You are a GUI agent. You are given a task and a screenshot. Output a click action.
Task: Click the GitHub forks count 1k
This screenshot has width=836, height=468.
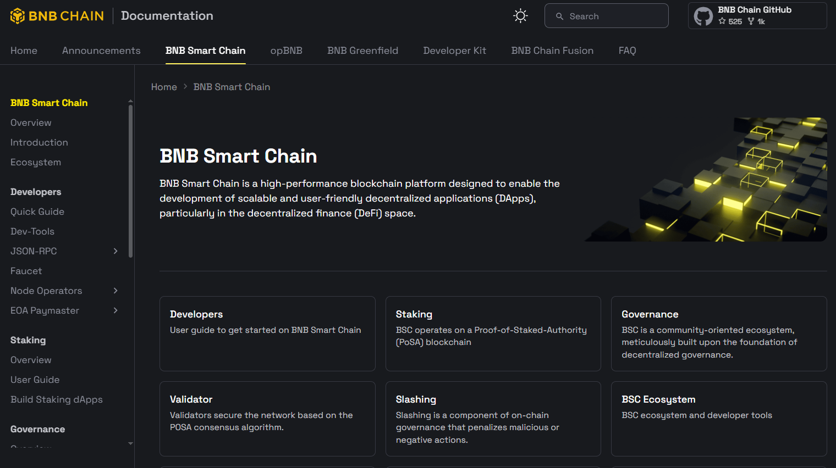click(x=756, y=21)
